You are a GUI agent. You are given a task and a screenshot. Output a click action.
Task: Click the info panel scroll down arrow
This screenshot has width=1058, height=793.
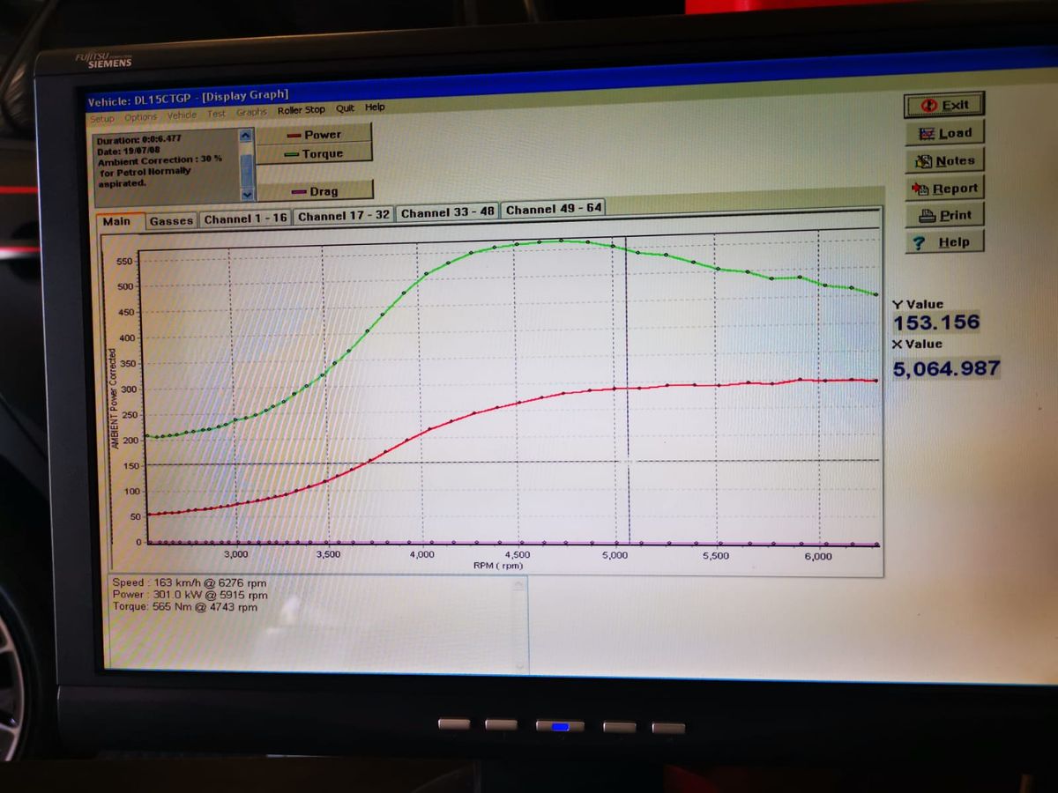pos(247,195)
